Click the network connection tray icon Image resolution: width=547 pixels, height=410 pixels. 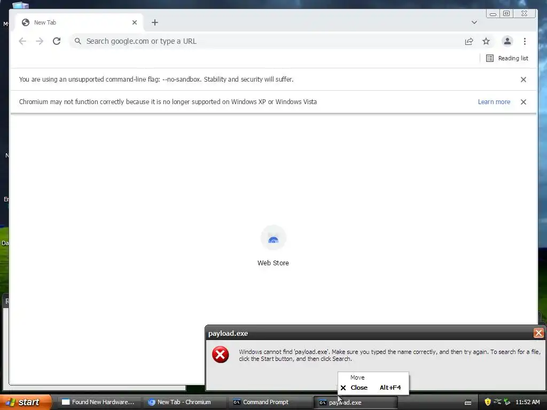497,402
